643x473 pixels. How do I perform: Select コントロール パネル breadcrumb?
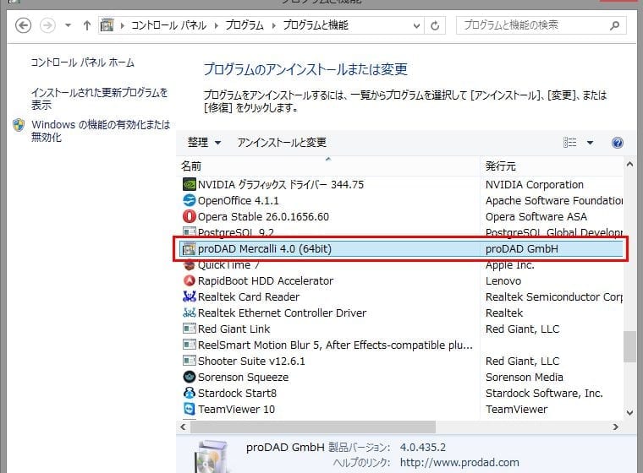coord(168,25)
